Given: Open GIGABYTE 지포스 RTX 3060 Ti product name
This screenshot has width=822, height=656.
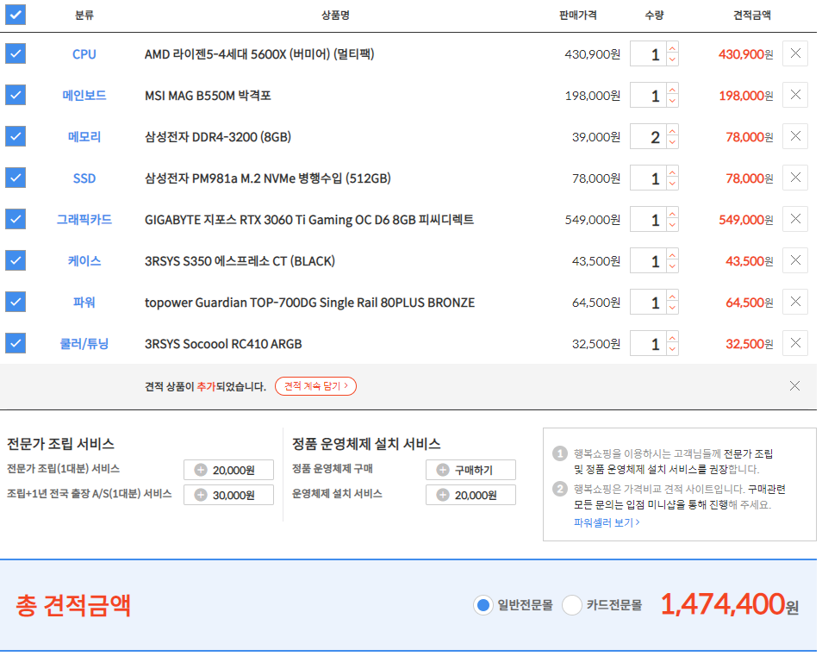Looking at the screenshot, I should coord(309,220).
